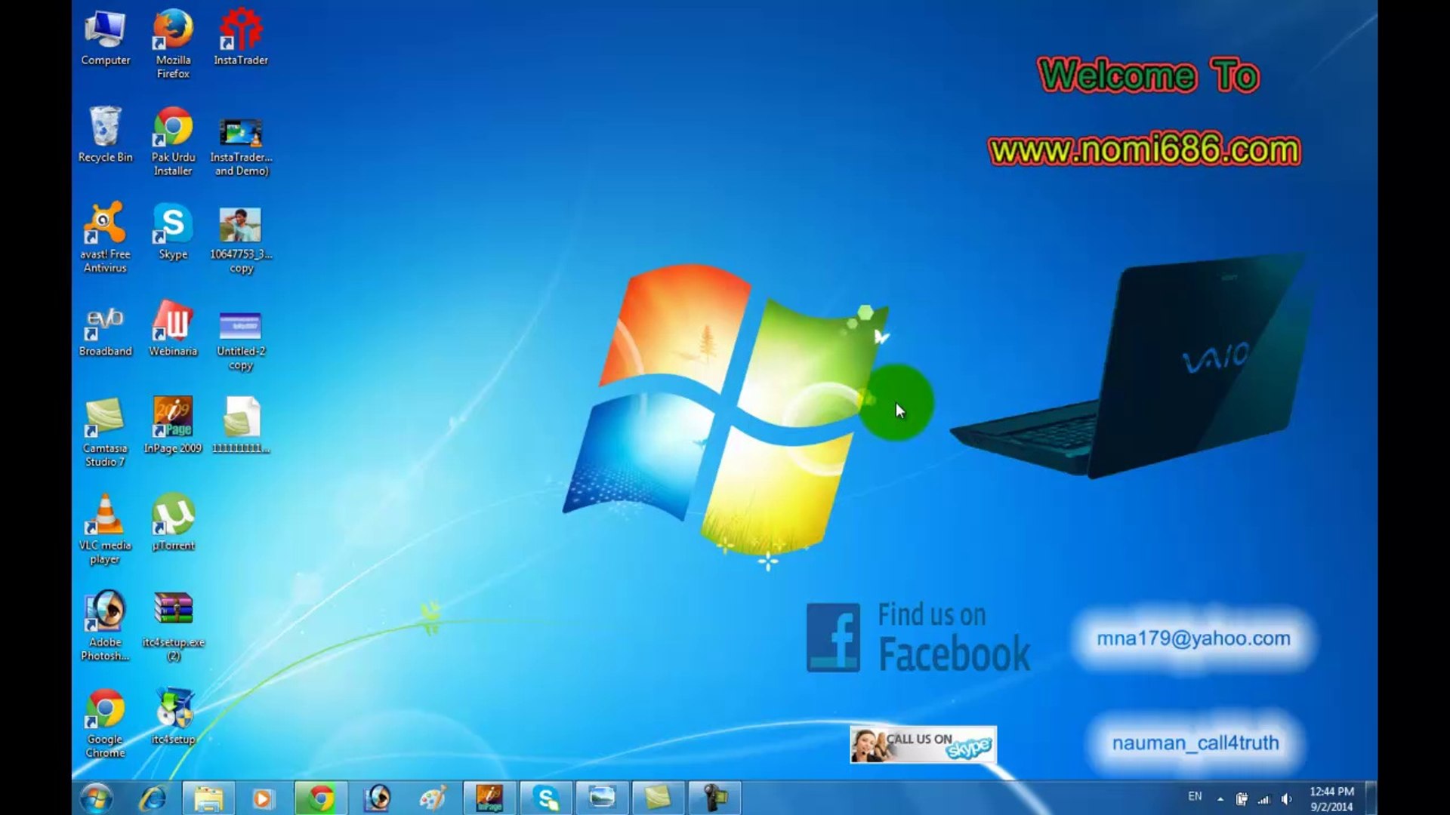Screen dimensions: 1450x815
Task: Open Paint from the taskbar
Action: click(x=433, y=796)
